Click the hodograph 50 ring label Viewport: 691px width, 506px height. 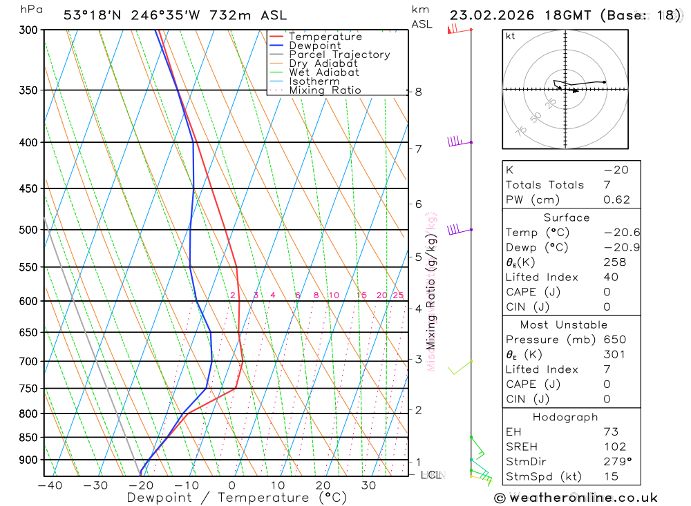536,117
